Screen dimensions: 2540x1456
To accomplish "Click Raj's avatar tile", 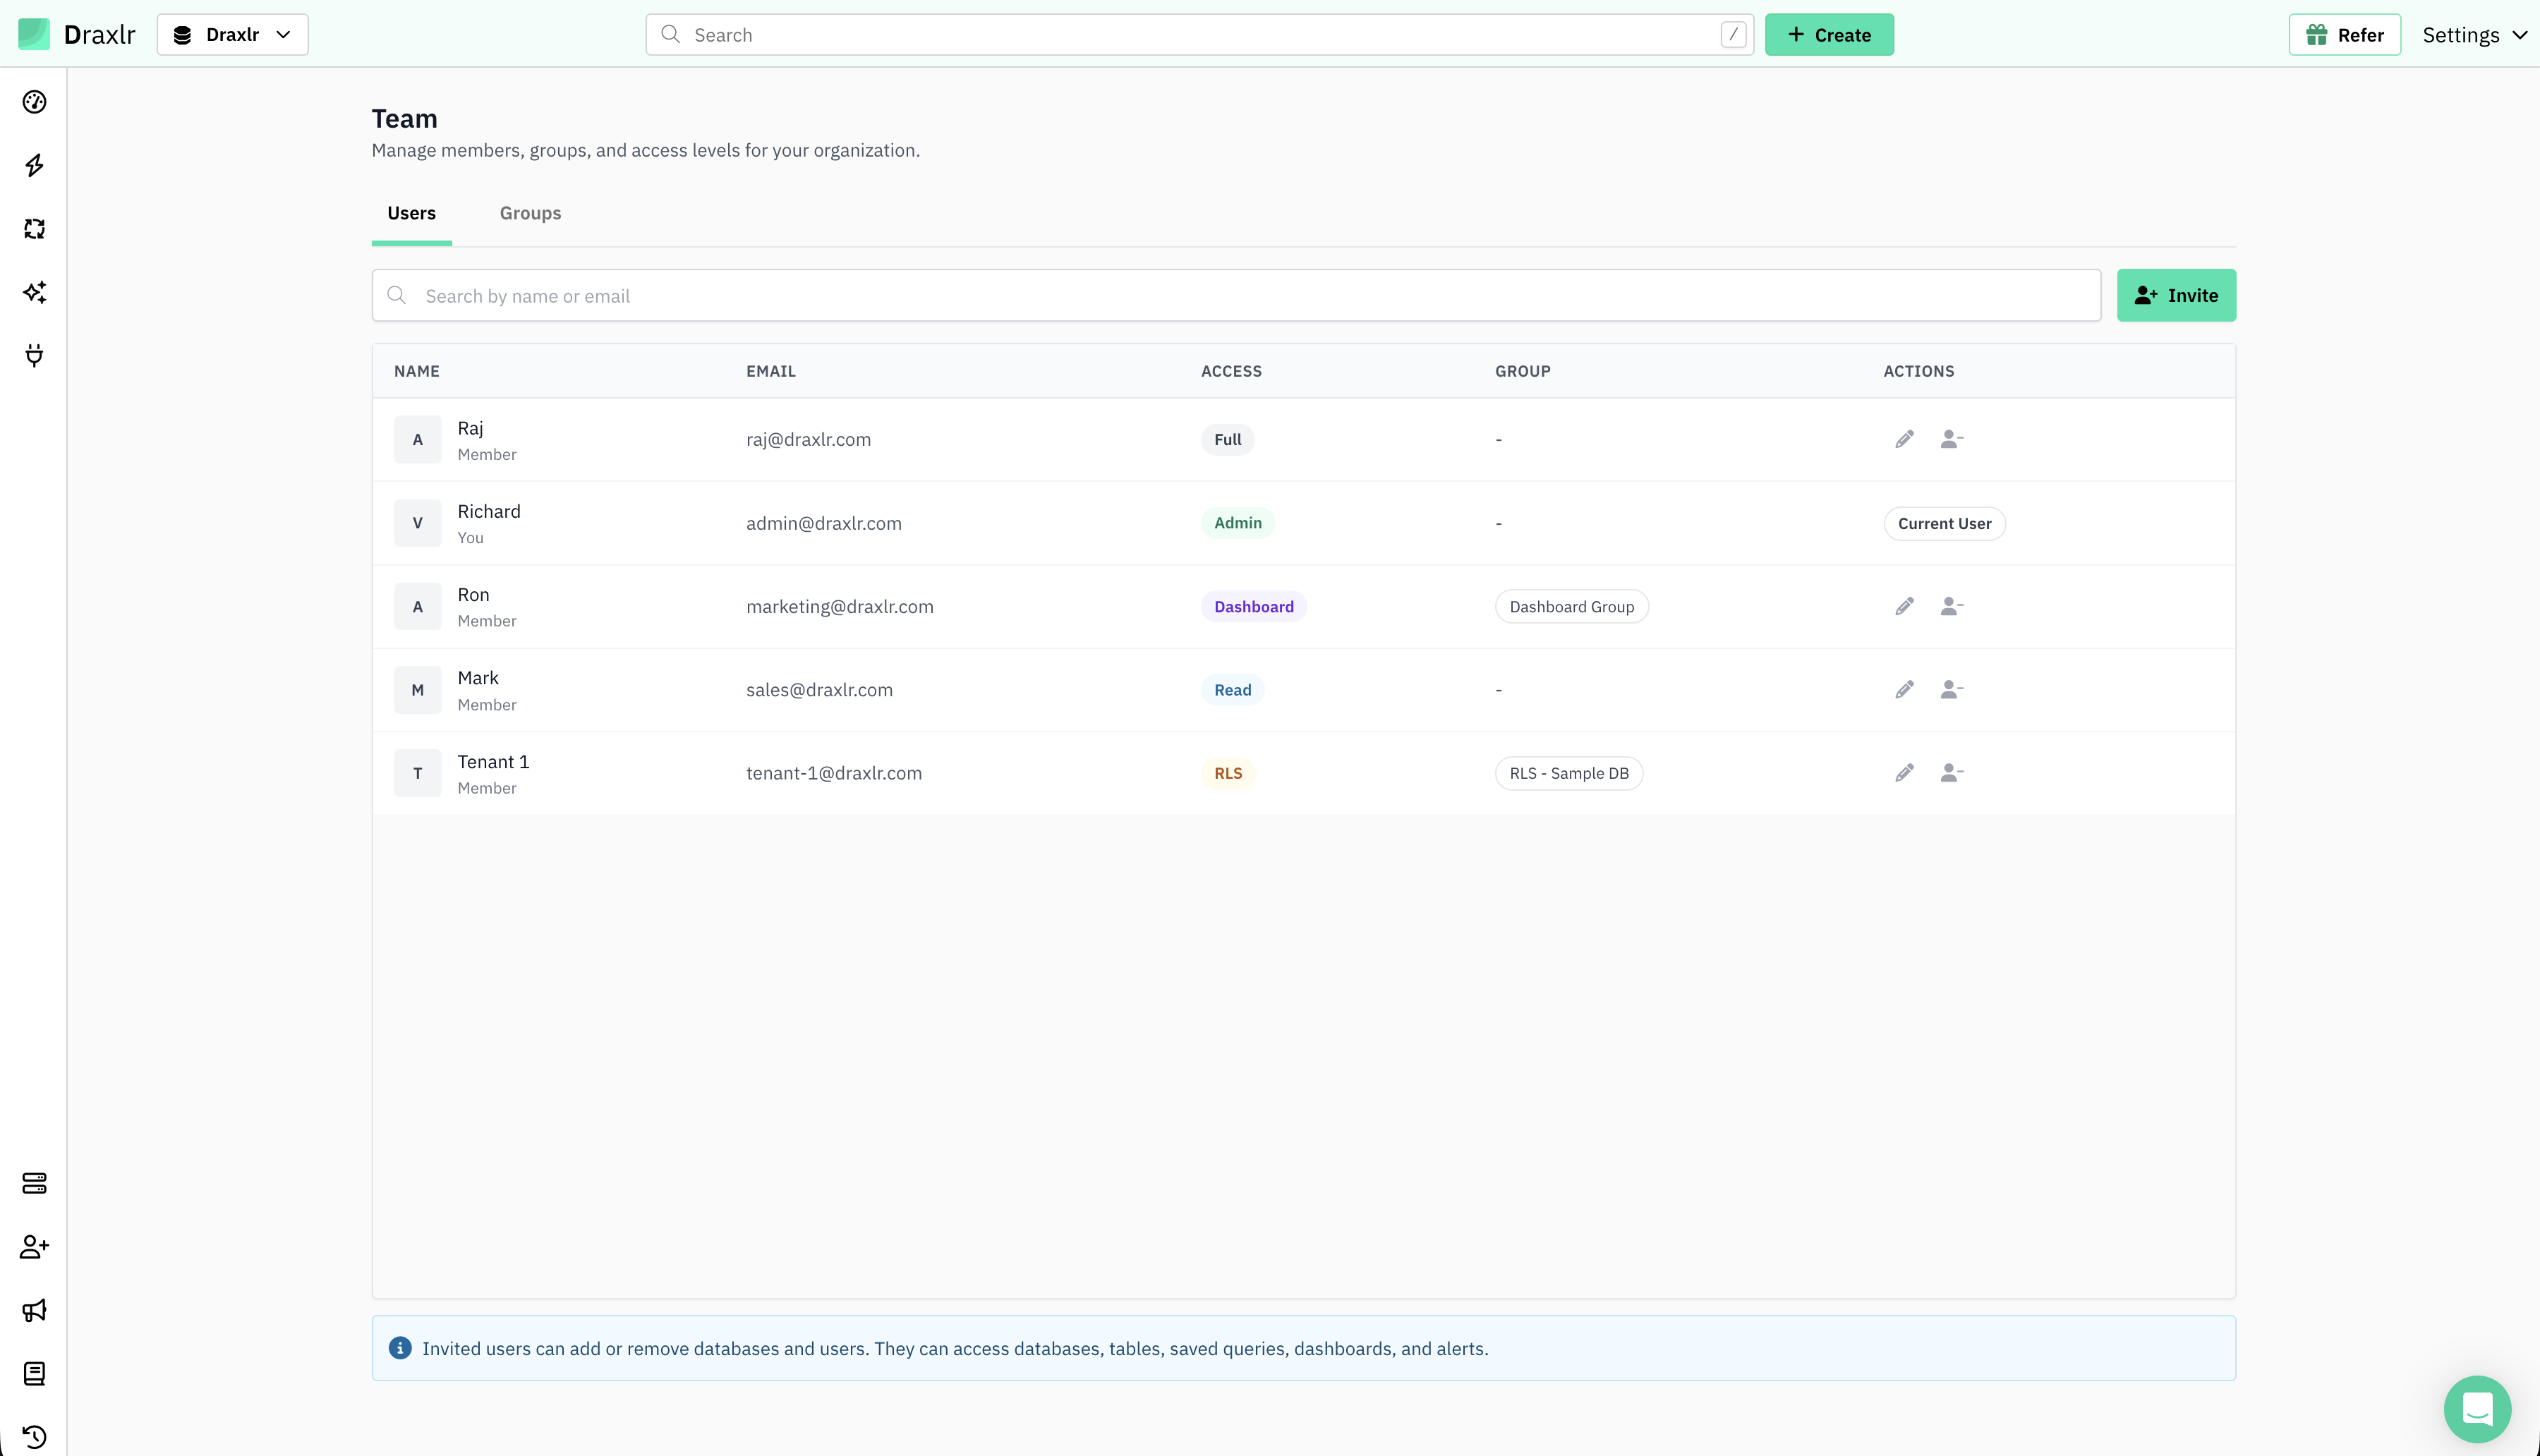I will (x=417, y=439).
